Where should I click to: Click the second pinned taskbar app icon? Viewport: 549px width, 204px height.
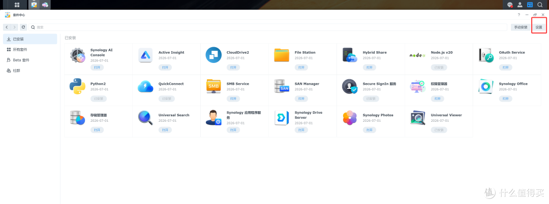coord(45,5)
